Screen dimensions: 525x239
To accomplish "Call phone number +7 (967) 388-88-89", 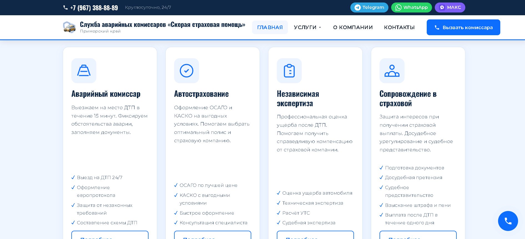I will [94, 8].
